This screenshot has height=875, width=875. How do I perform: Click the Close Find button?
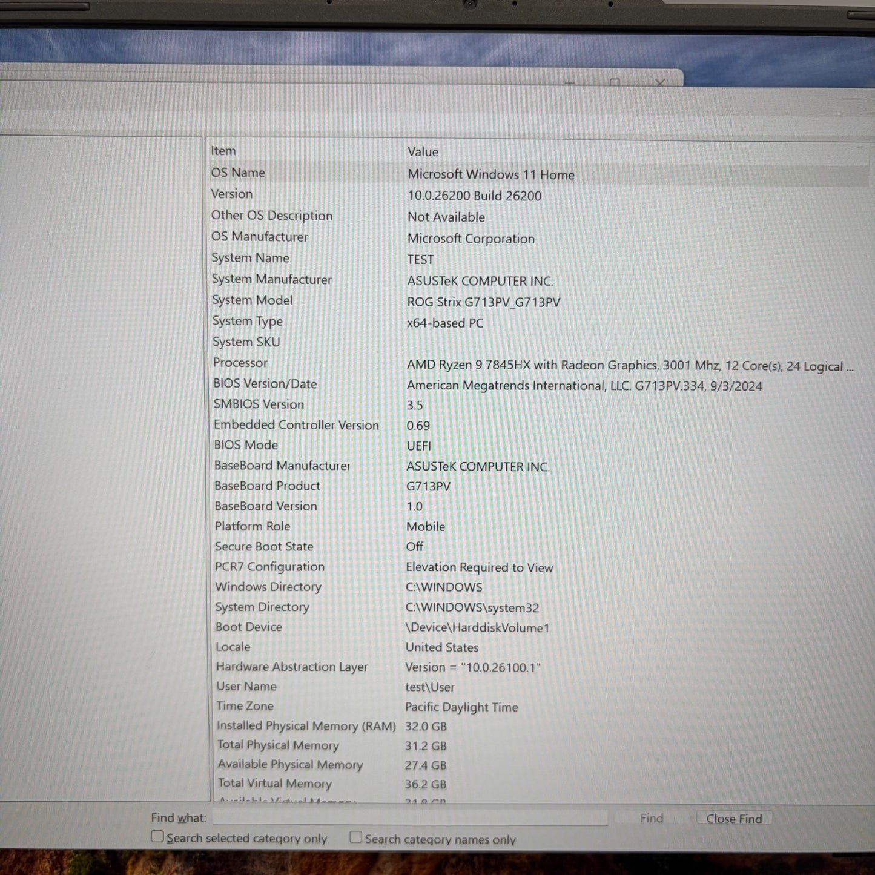tap(734, 819)
